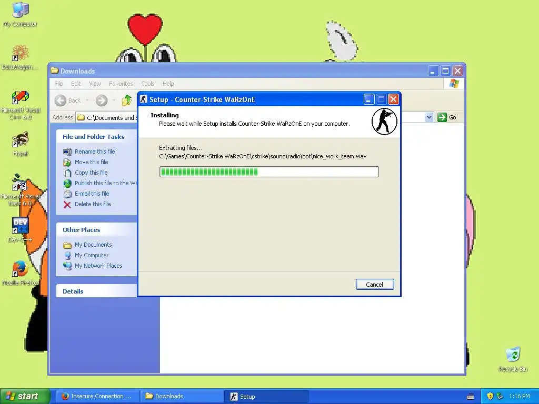This screenshot has width=539, height=404.
Task: Click the Counter-Strike soldier logo in Setup
Action: coord(384,122)
